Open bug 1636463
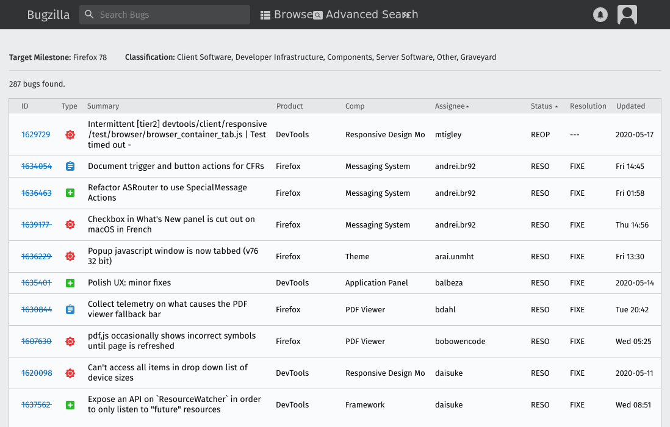 click(x=37, y=193)
